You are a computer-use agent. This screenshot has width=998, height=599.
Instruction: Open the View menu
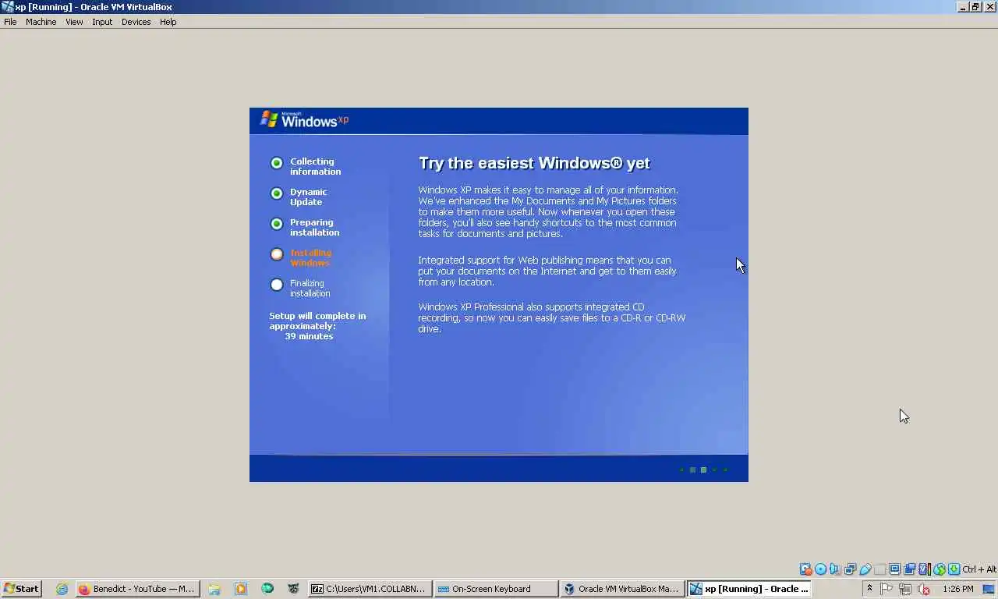(74, 22)
